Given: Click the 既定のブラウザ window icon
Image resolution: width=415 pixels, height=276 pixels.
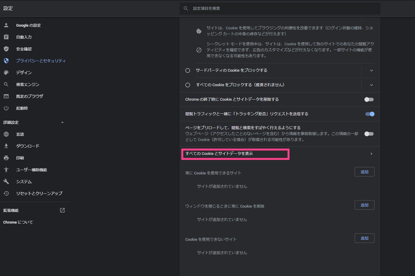Looking at the screenshot, I should pos(6,96).
